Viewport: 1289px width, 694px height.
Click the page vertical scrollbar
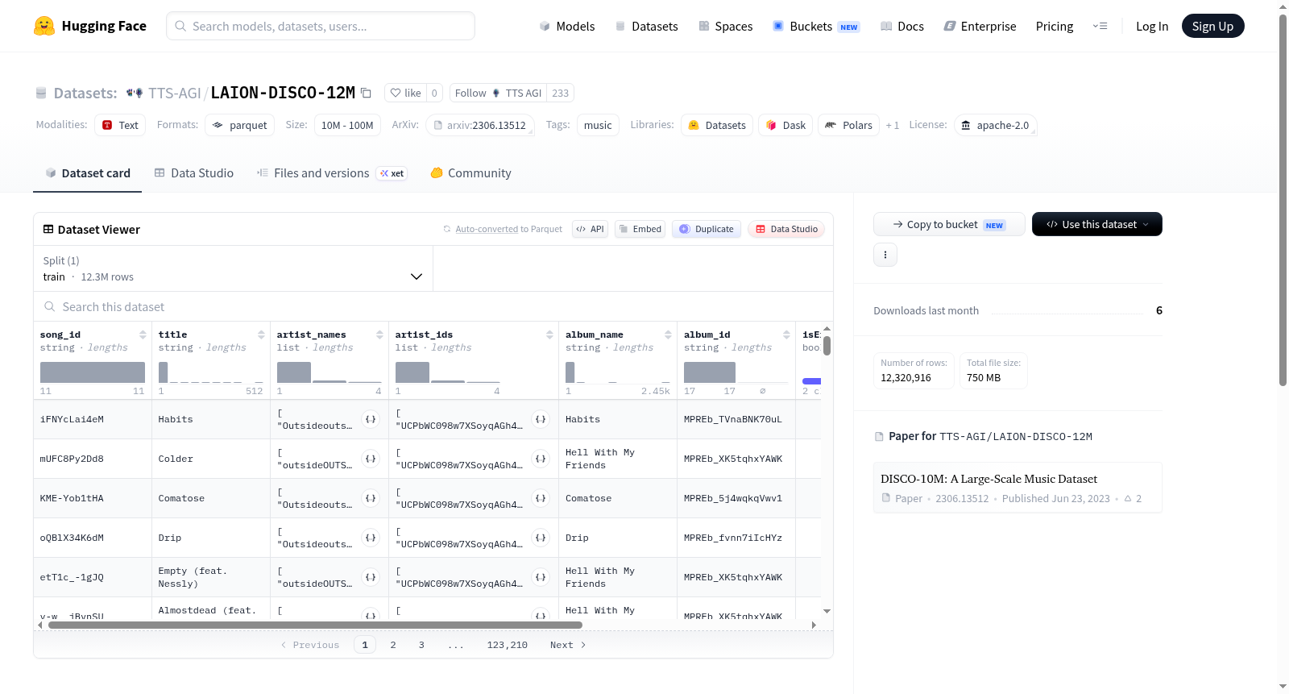click(1283, 200)
